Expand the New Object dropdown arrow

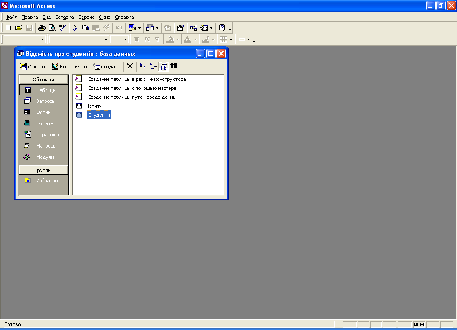(x=211, y=28)
